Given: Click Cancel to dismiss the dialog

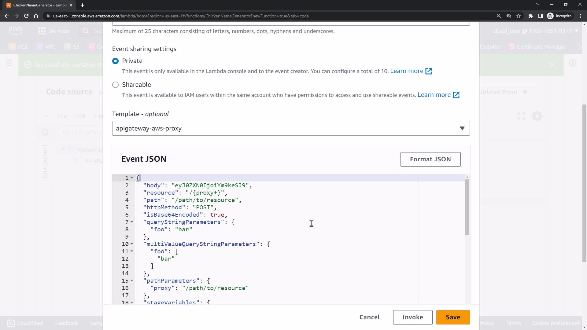Looking at the screenshot, I should (x=369, y=317).
